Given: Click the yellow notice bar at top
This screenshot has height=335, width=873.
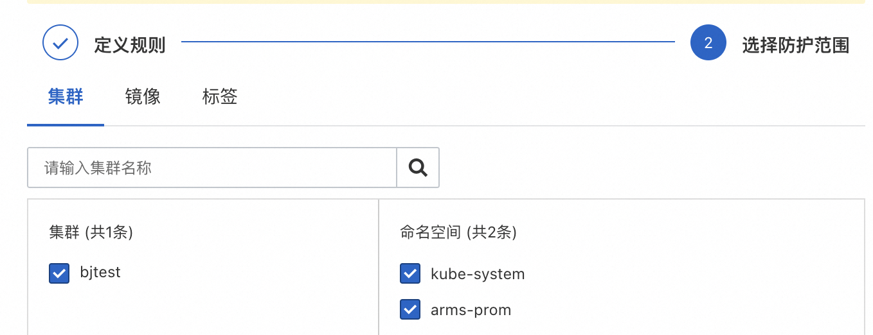Looking at the screenshot, I should (x=450, y=2).
